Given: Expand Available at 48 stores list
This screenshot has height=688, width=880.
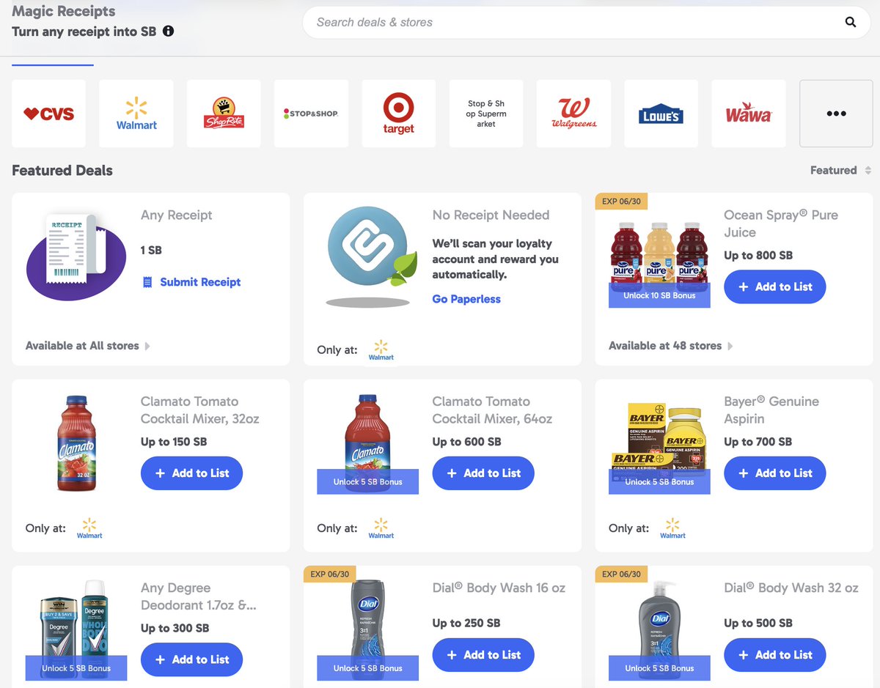Looking at the screenshot, I should click(671, 346).
